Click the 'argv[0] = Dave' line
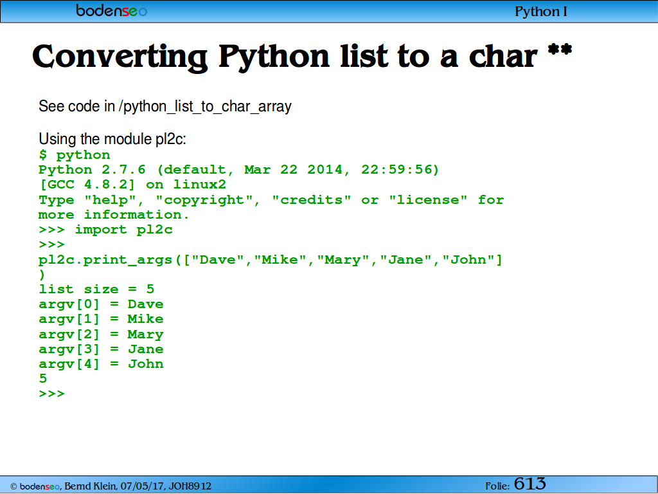The height and width of the screenshot is (494, 658). (101, 304)
